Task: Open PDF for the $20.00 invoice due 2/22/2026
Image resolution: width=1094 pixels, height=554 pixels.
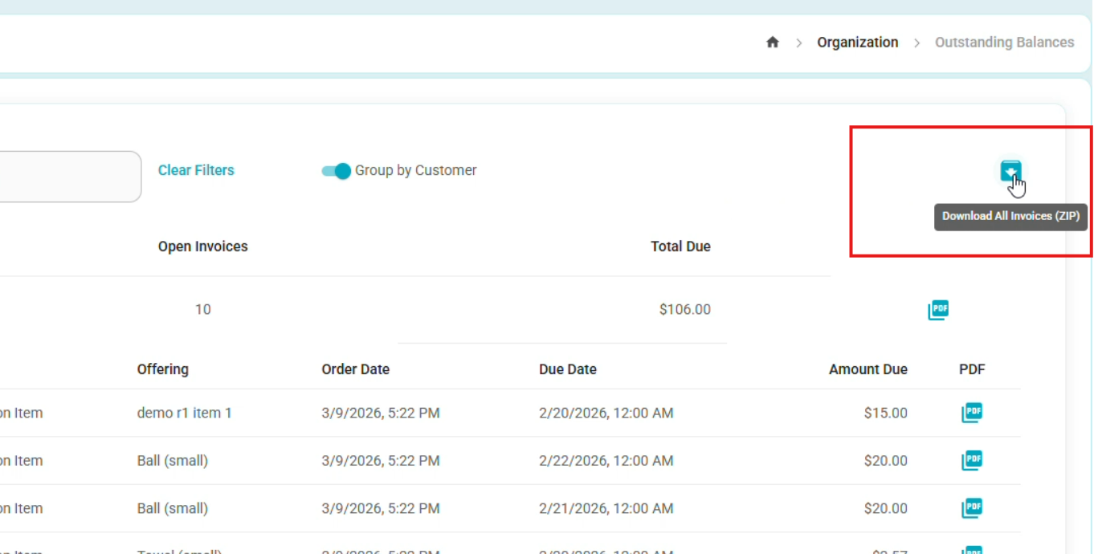Action: 972,461
